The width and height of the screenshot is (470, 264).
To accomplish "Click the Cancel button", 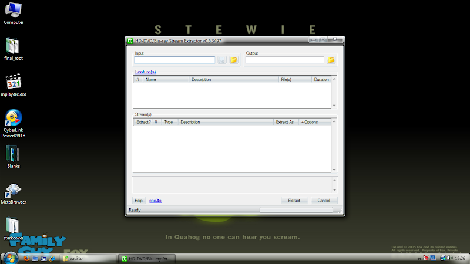I will click(324, 201).
